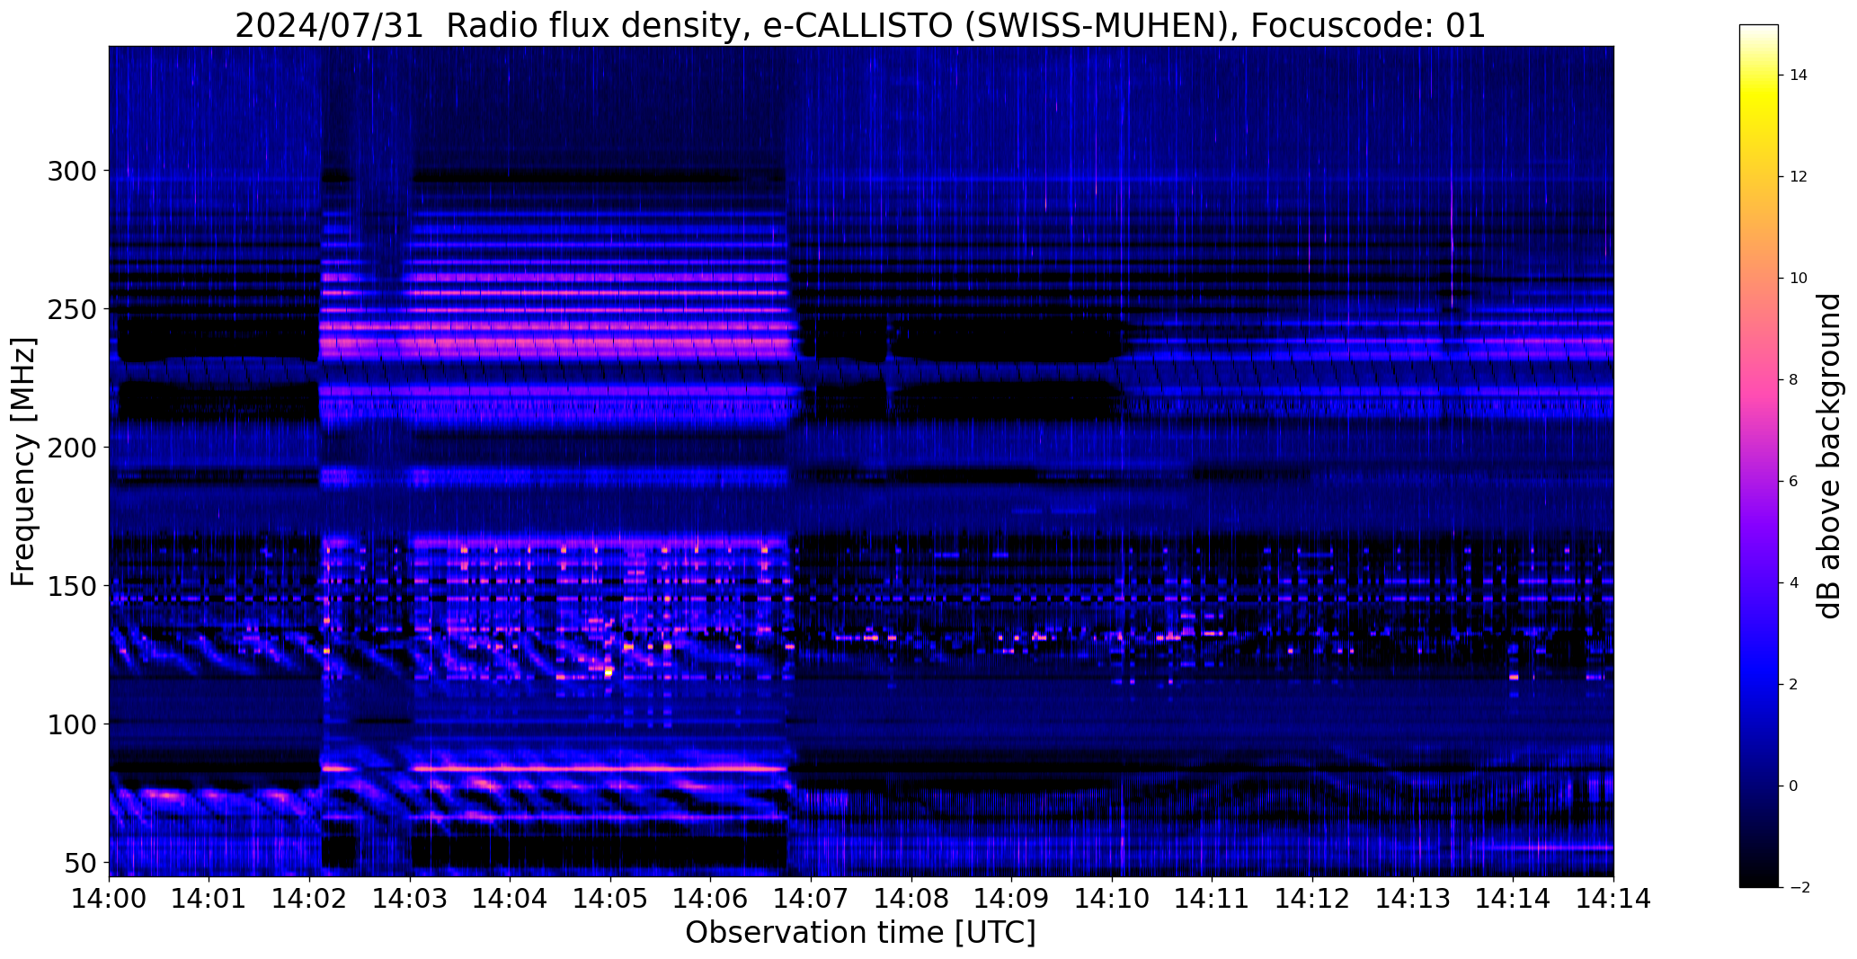Click the 14:02 time tick label

click(x=310, y=899)
